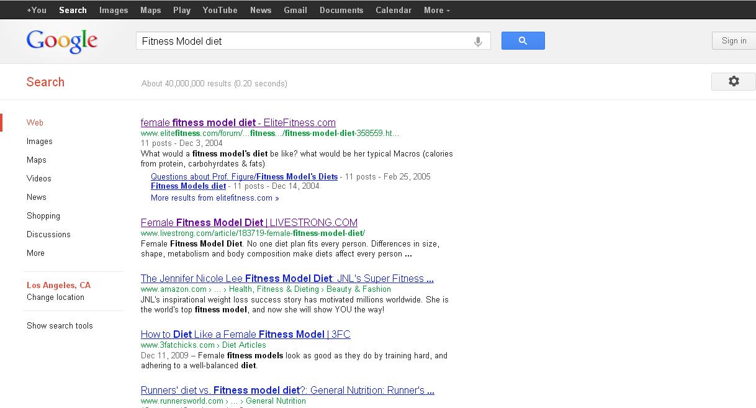Filter by Discussions in left sidebar

48,235
